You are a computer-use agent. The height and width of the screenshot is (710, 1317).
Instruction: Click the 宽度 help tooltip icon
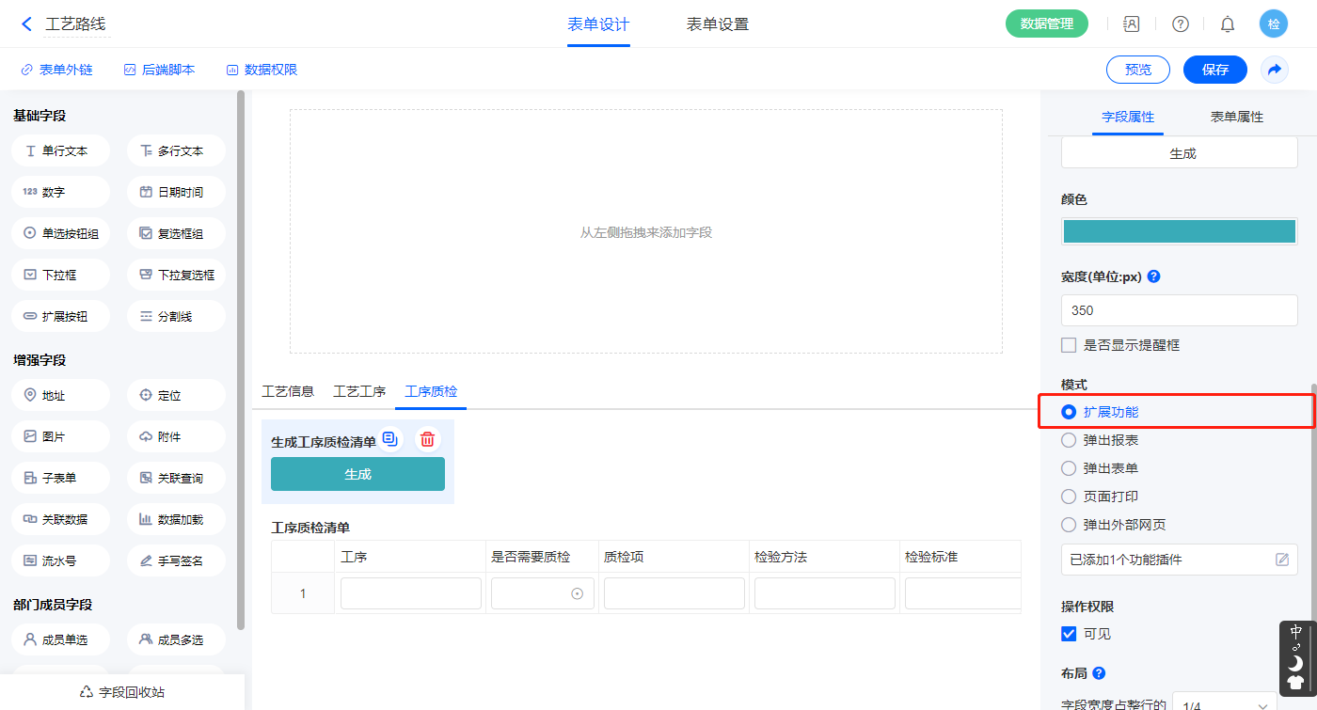[x=1153, y=276]
